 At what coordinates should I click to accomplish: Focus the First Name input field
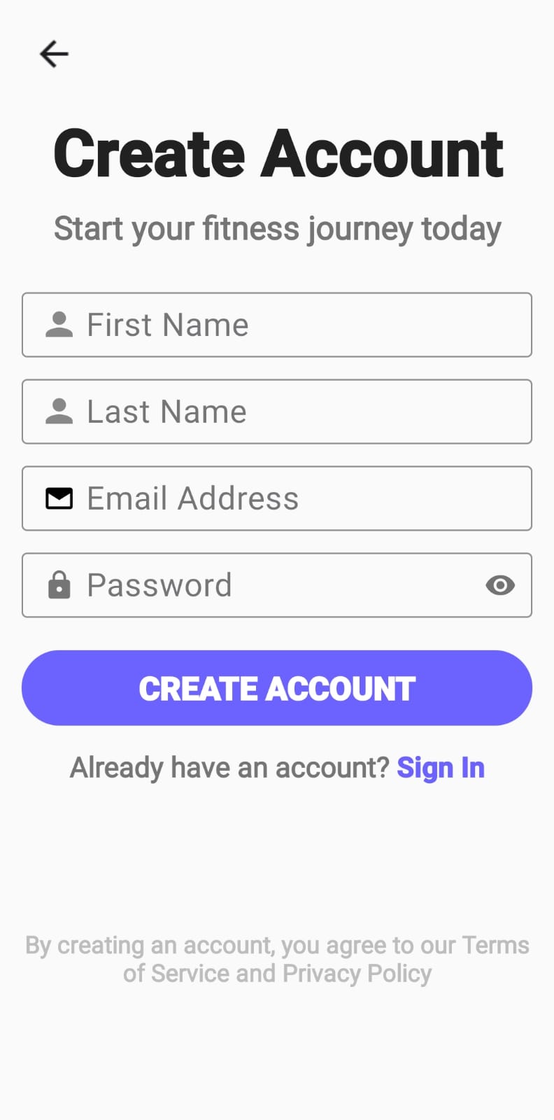coord(277,325)
